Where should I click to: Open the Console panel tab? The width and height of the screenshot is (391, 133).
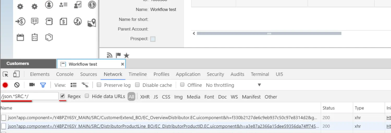click(x=65, y=74)
